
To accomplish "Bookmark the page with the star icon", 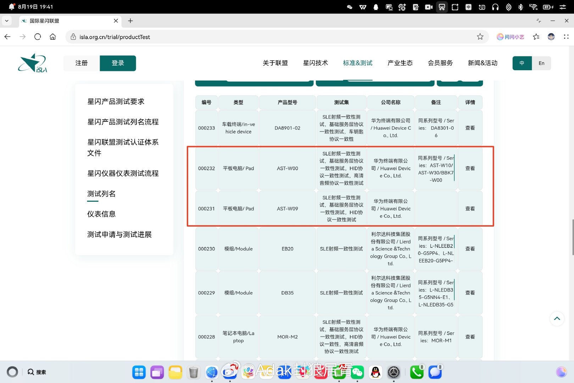I will tap(480, 37).
